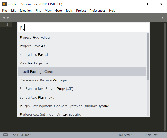Click line number 1 in gutter
This screenshot has height=138, width=167.
[x=7, y=25]
